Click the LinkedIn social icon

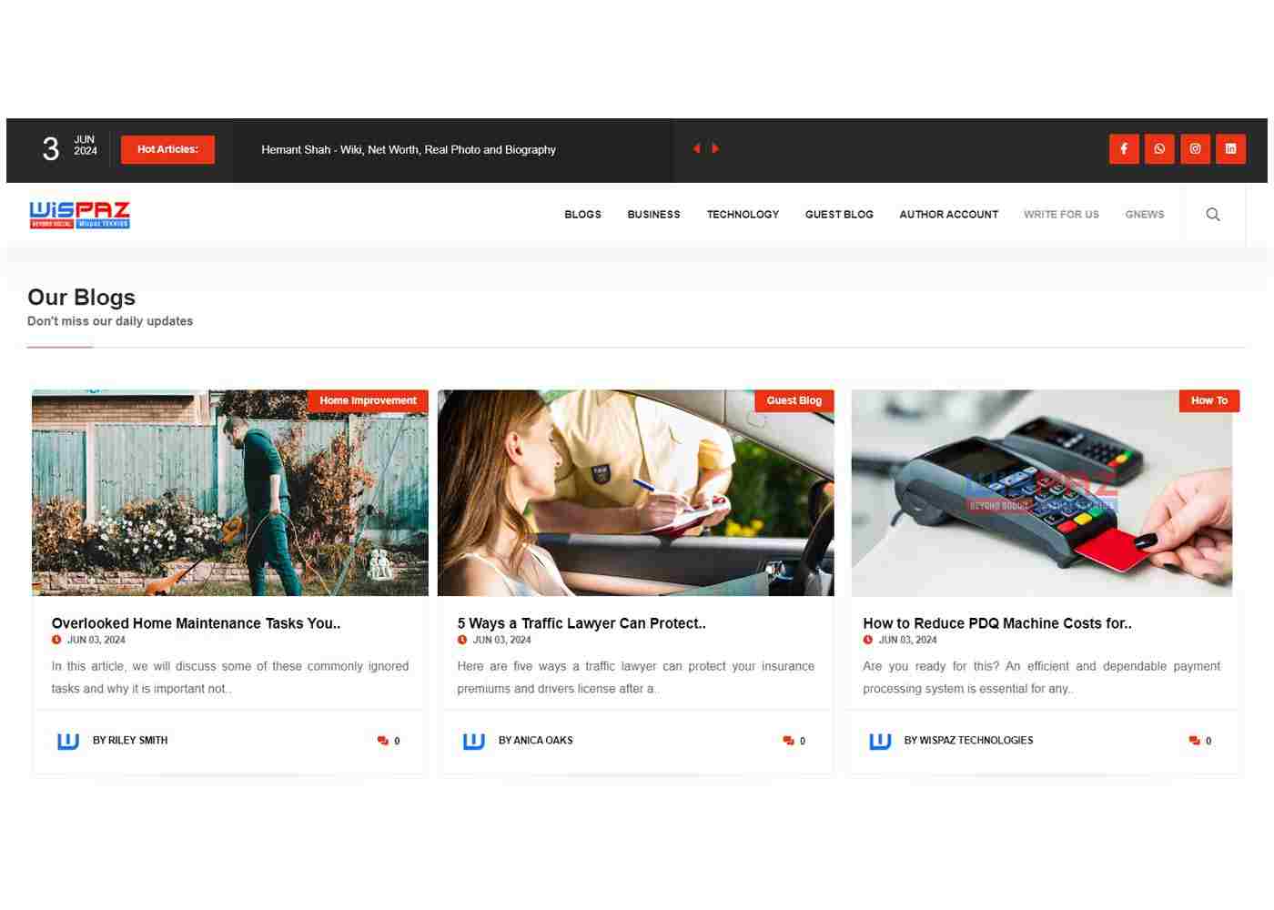click(1230, 148)
